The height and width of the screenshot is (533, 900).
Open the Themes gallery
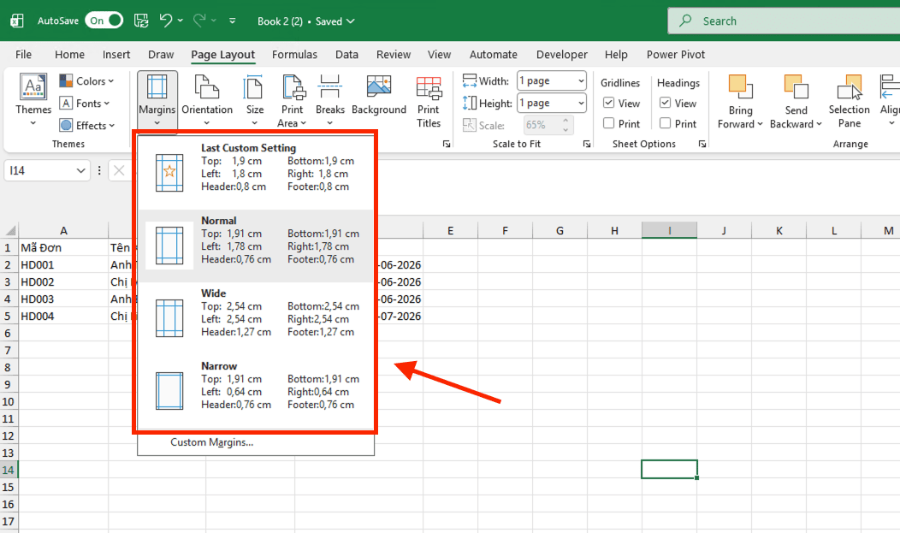point(33,100)
